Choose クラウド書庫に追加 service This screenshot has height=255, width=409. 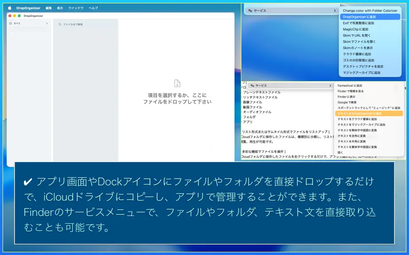click(370, 54)
